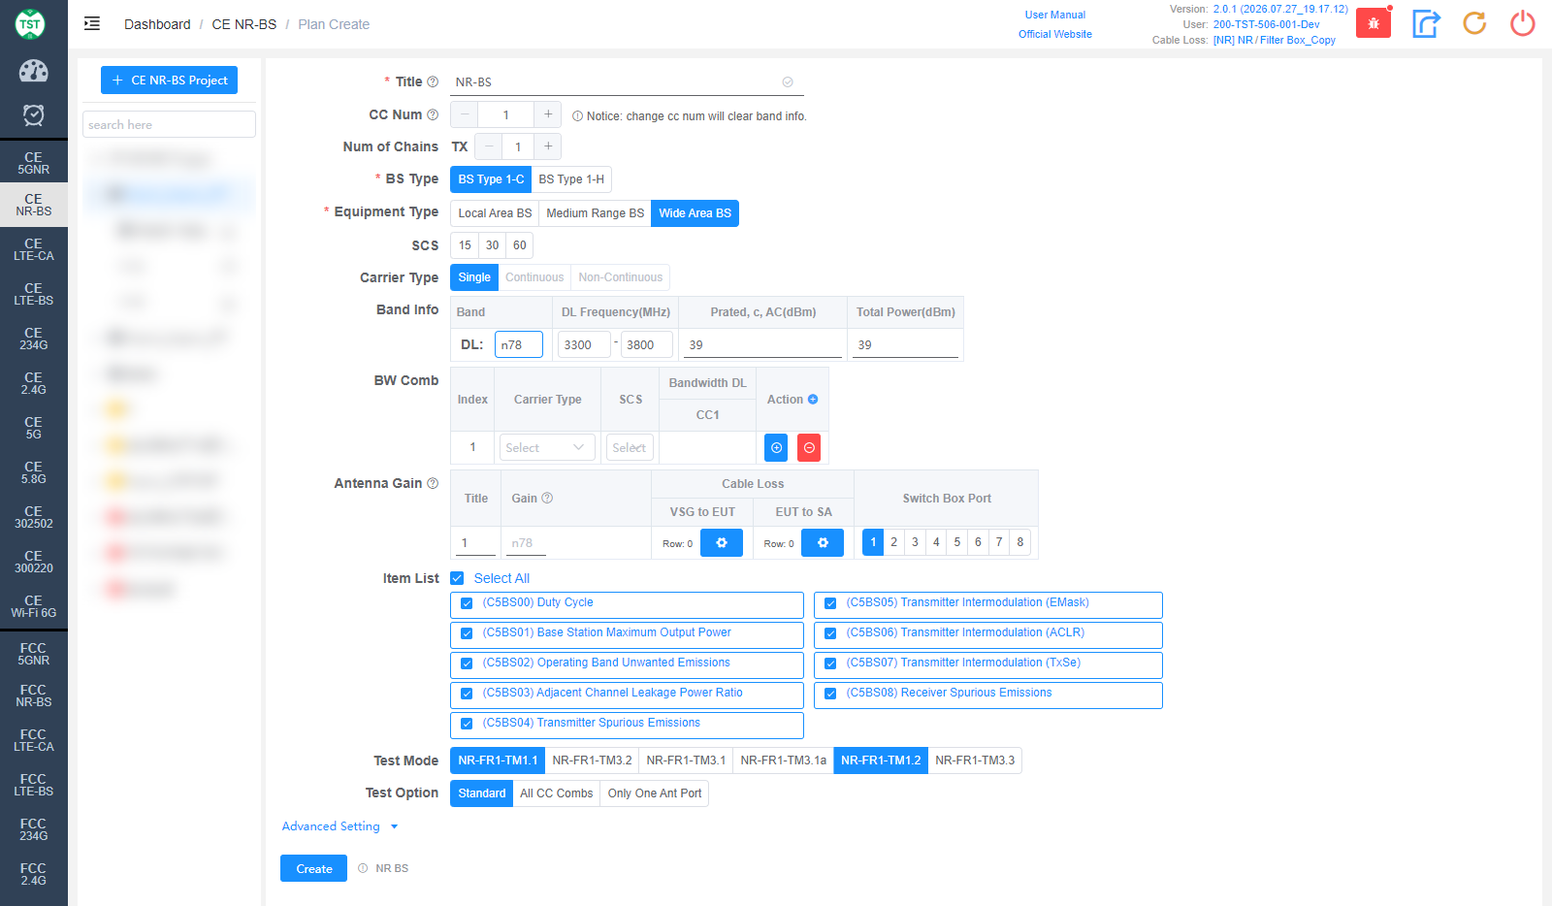The height and width of the screenshot is (906, 1552).
Task: Click the Title NR-BS input field
Action: [x=627, y=82]
